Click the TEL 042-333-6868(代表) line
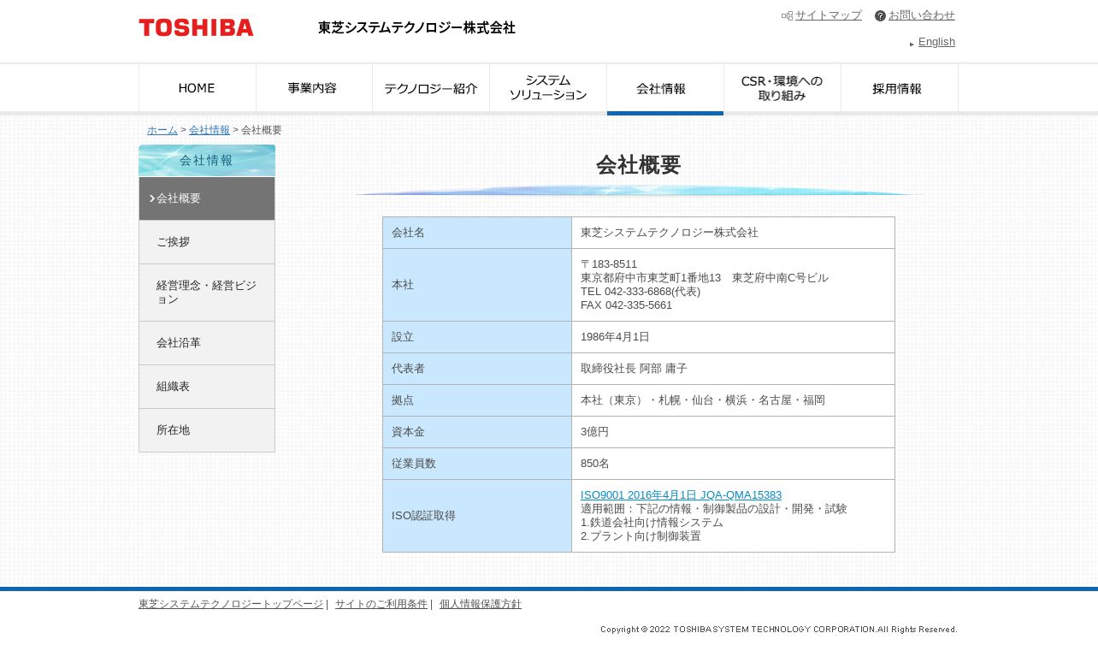The height and width of the screenshot is (645, 1098). tap(640, 292)
